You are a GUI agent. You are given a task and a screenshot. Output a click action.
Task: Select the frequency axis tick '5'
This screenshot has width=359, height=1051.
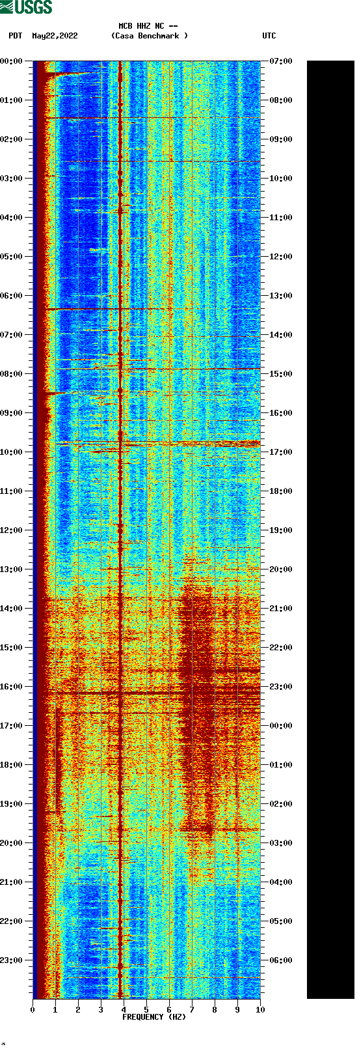[x=146, y=1010]
